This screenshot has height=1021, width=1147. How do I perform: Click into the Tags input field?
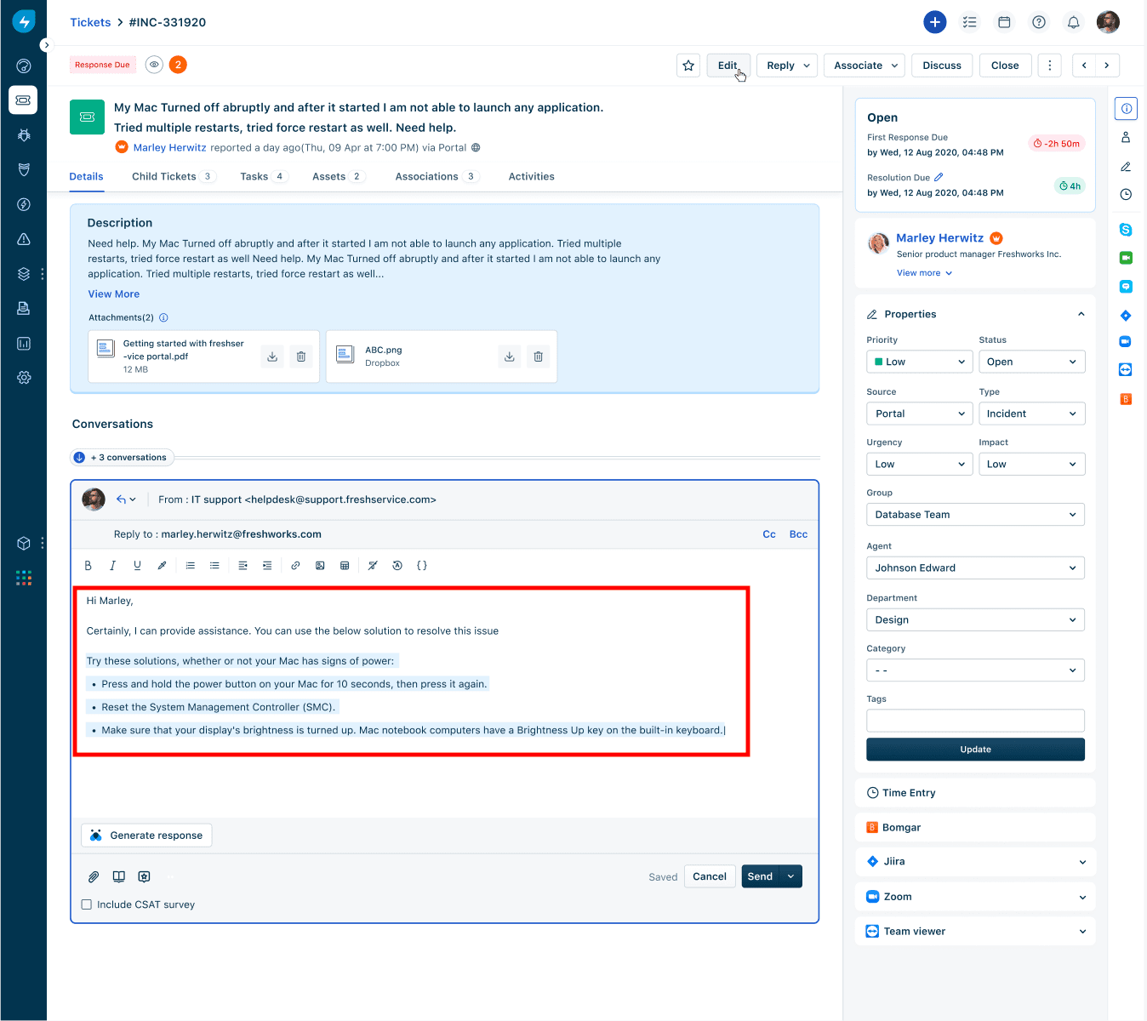point(975,721)
